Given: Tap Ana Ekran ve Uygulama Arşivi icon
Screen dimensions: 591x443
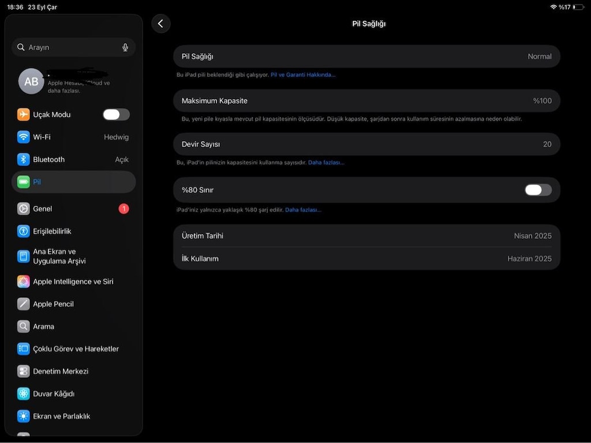Looking at the screenshot, I should (x=23, y=257).
